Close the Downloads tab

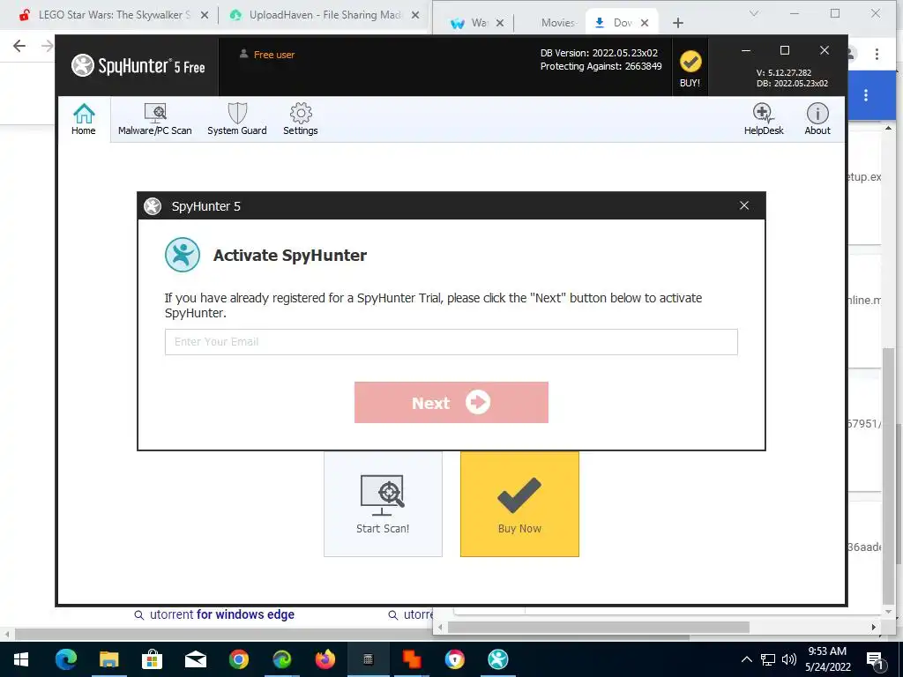645,23
